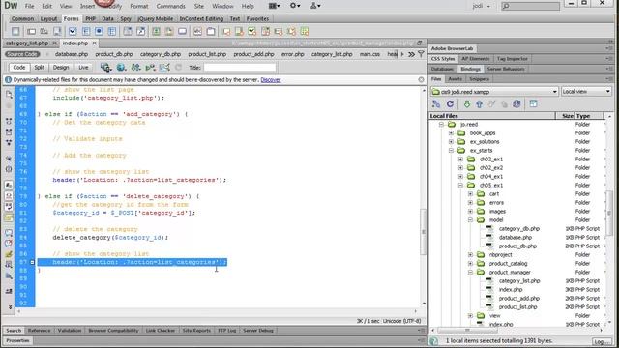Viewport: 619px width, 348px height.
Task: Toggle the code fold marker on line 87
Action: pyautogui.click(x=32, y=262)
